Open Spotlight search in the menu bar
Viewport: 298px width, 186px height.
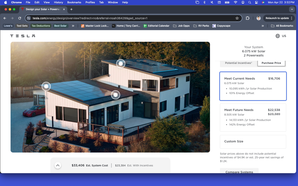(249, 2)
